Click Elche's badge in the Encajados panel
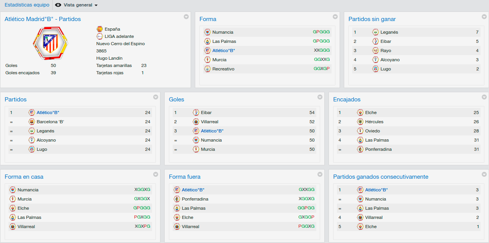 tap(360, 113)
